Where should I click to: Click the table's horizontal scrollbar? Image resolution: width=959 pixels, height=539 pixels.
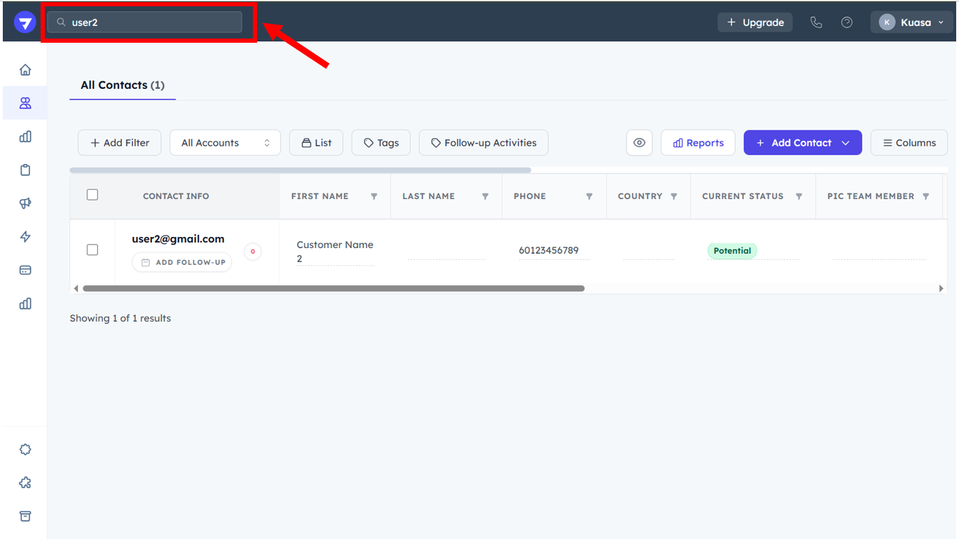[x=333, y=288]
